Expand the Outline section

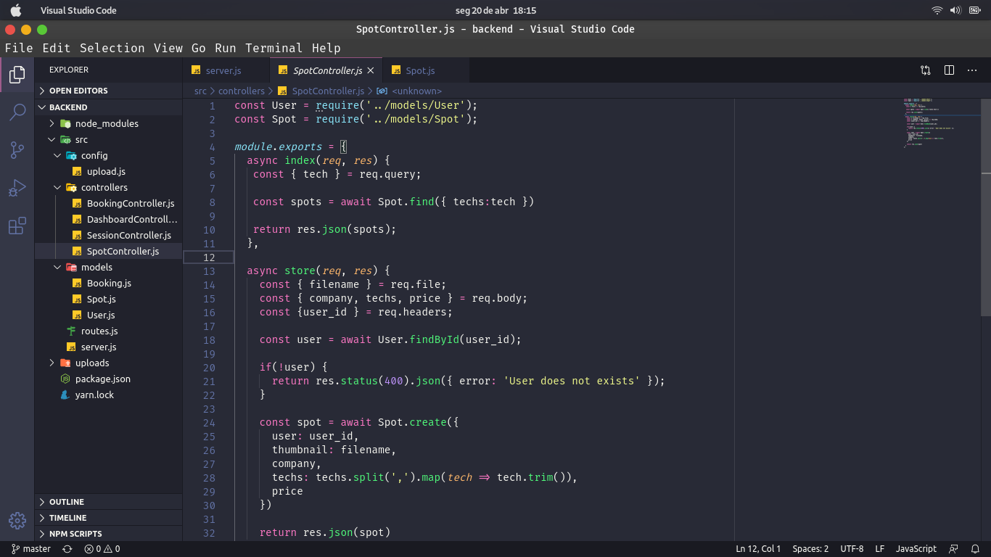point(109,502)
